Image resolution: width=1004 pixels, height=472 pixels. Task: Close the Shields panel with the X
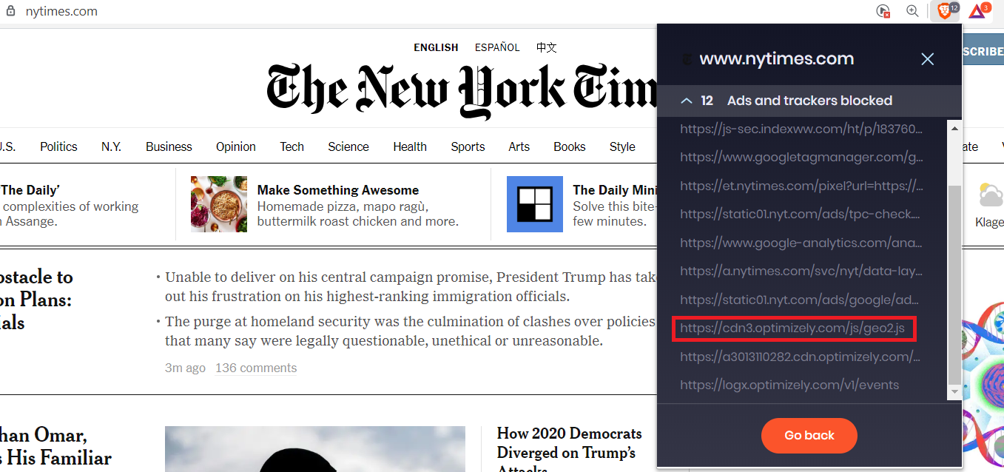click(x=927, y=59)
